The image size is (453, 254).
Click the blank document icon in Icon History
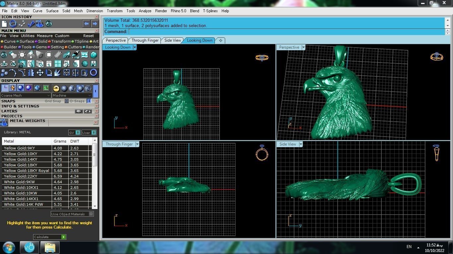[4, 23]
